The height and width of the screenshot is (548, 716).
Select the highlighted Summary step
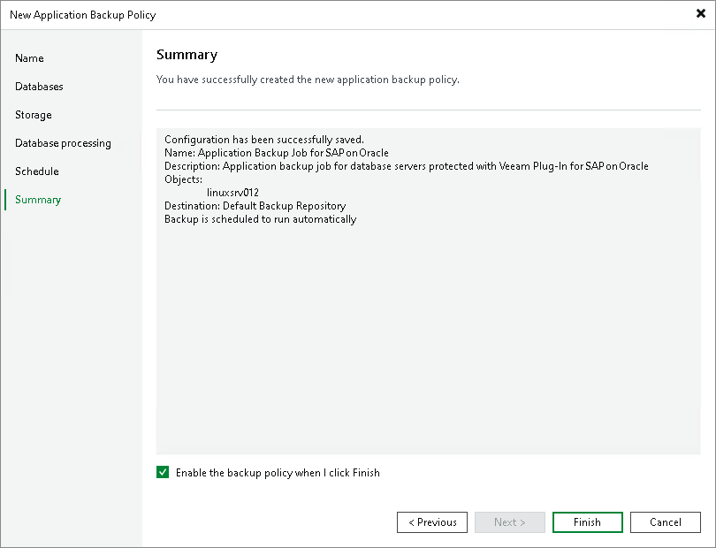point(37,199)
